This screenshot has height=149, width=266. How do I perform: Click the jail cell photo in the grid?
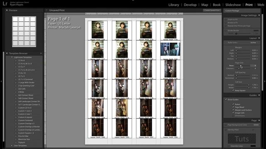tap(170, 49)
